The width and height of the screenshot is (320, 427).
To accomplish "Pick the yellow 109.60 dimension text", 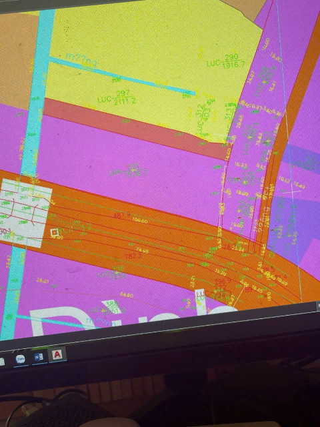I will (140, 221).
